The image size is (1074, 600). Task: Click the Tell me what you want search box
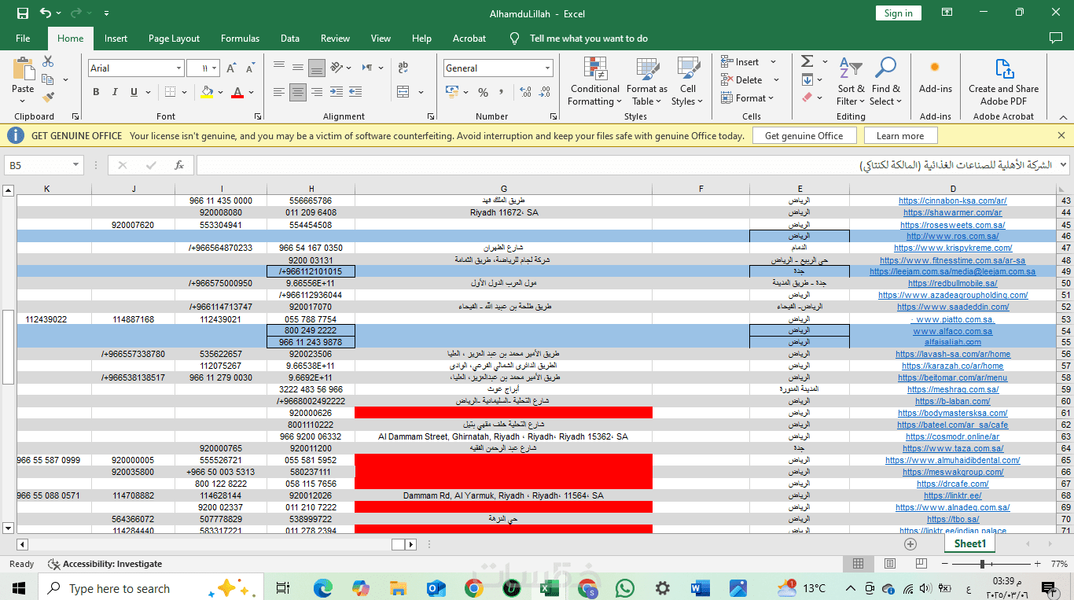coord(579,39)
